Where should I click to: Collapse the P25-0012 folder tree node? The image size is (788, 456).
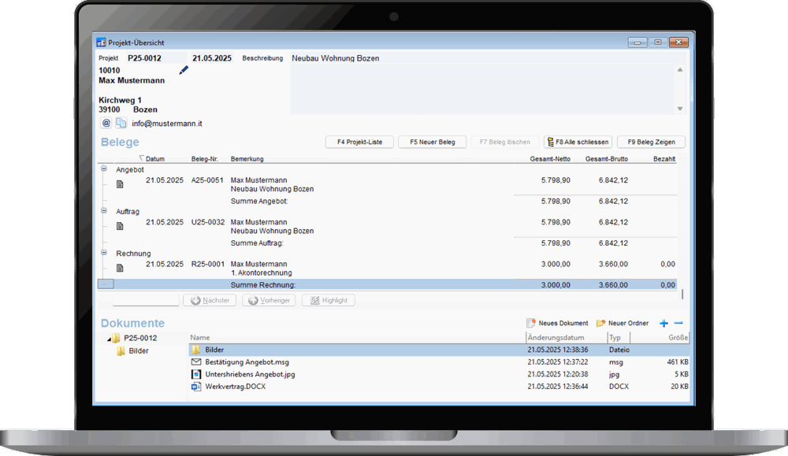coord(109,339)
